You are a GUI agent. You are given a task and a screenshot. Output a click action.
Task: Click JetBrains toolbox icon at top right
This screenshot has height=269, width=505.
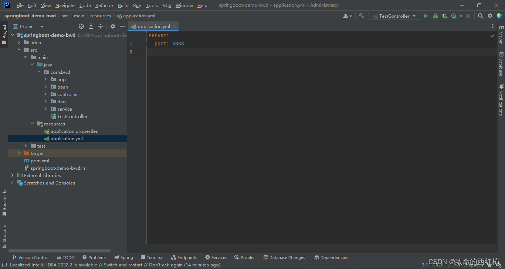[x=500, y=16]
